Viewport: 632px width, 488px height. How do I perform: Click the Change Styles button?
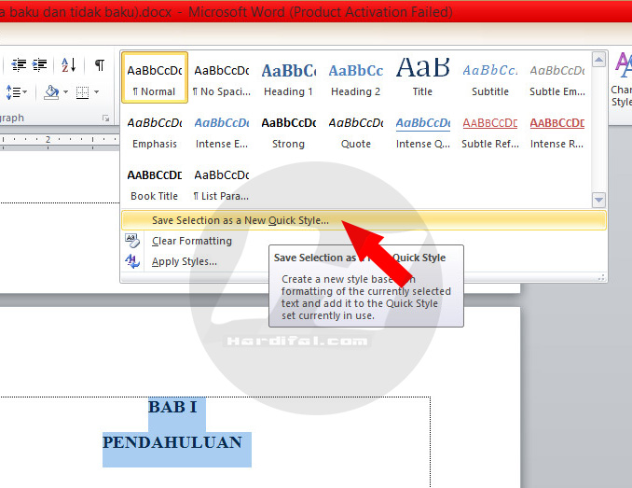tap(622, 80)
